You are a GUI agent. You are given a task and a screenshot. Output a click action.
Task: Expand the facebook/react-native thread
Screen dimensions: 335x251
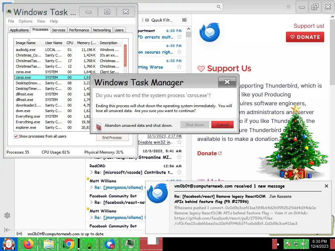pyautogui.click(x=92, y=202)
